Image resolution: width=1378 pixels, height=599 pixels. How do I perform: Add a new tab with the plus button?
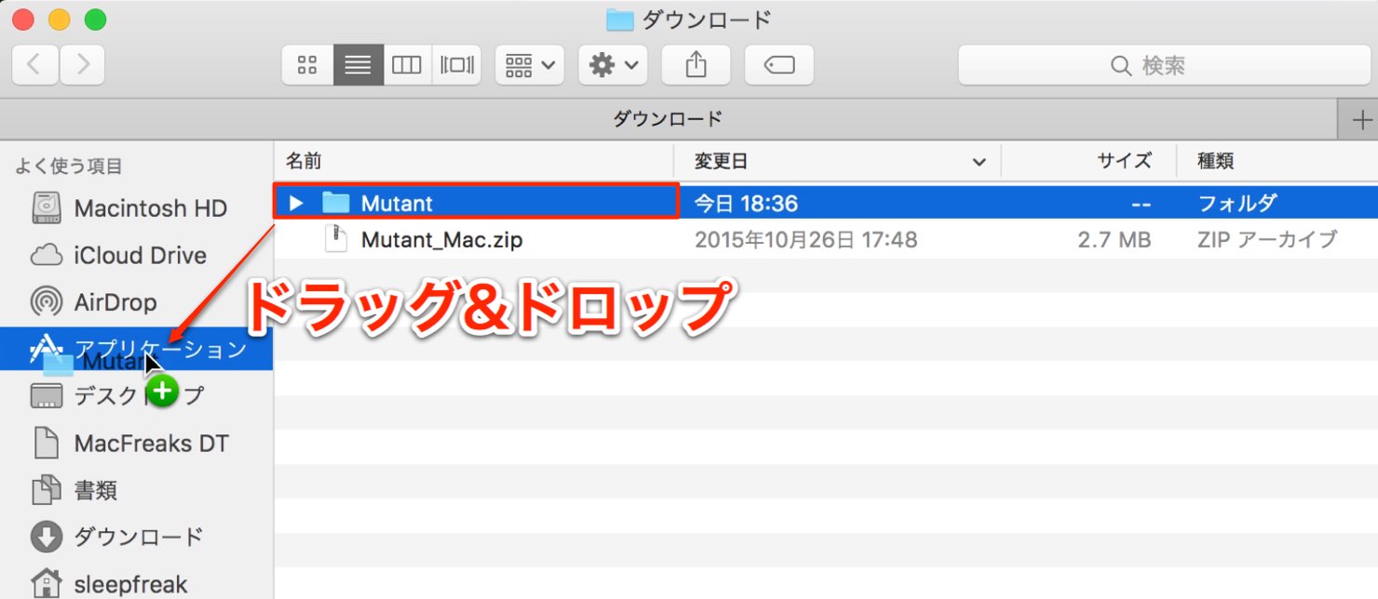point(1360,119)
